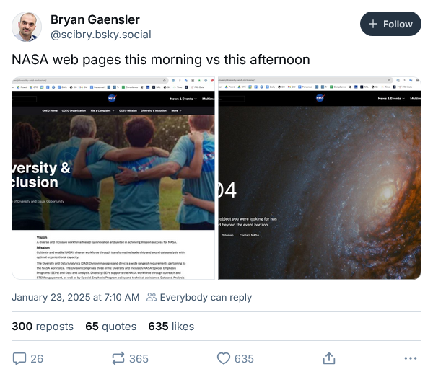433x377 pixels.
Task: Click Everybody can reply setting text
Action: coord(206,297)
